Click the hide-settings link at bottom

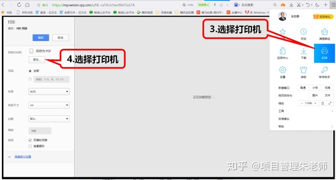tap(23, 157)
